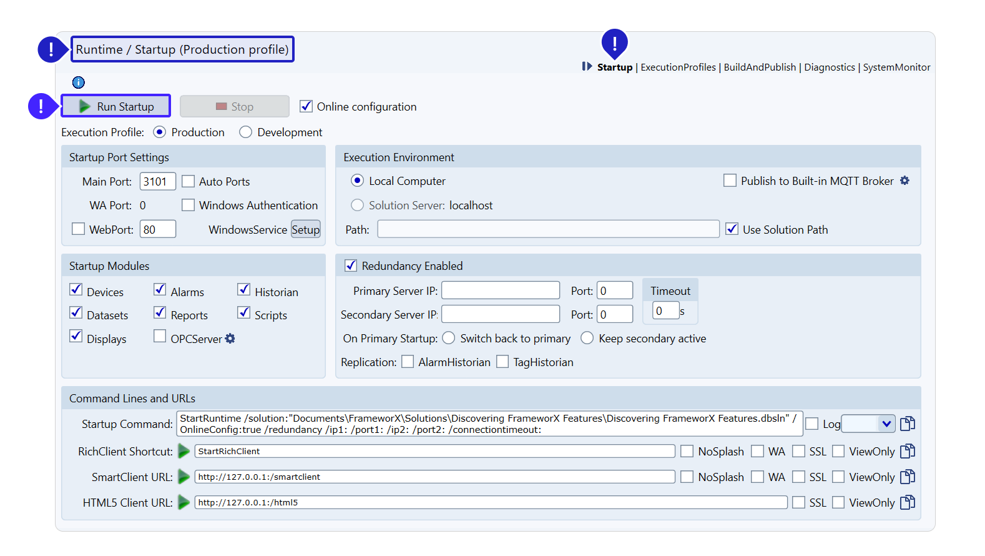The image size is (985, 556).
Task: Click the Startup Command text box
Action: [x=489, y=424]
